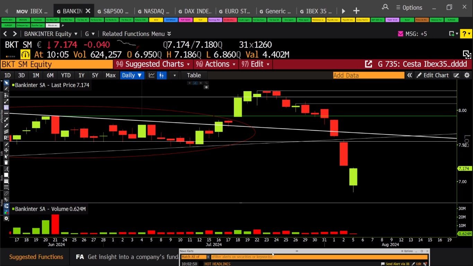Screen dimensions: 473x266
Task: Click the yellow gauge icon beside At 10:05
Action: click(x=25, y=54)
